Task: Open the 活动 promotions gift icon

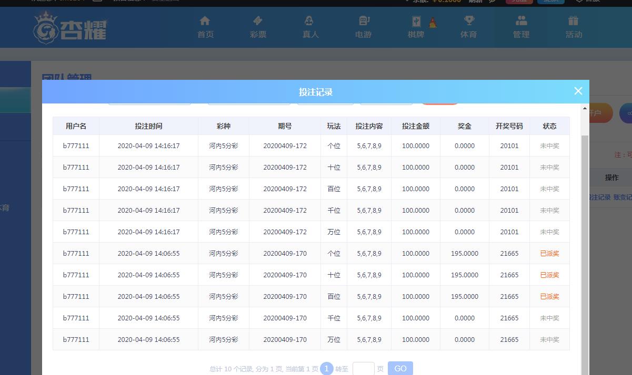Action: click(x=573, y=21)
